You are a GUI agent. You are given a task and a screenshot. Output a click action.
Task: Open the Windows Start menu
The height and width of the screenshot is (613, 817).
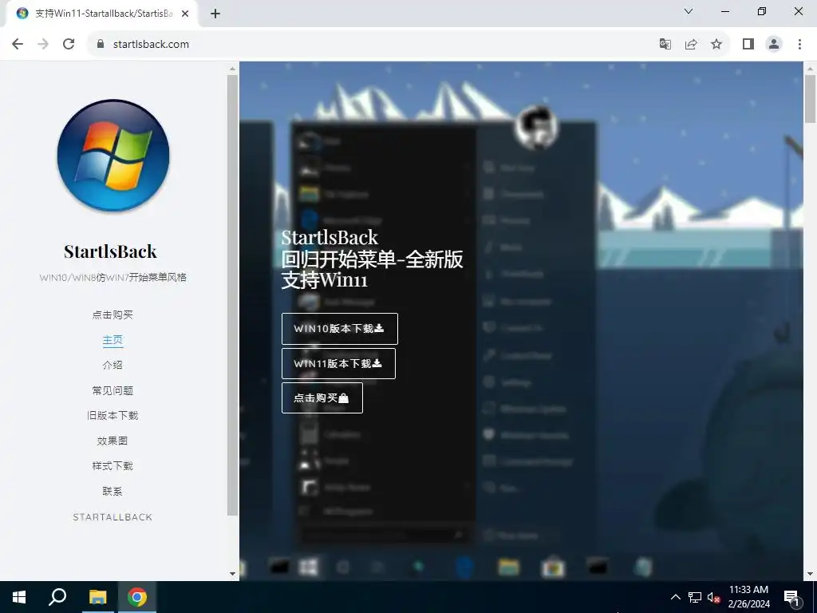point(19,597)
